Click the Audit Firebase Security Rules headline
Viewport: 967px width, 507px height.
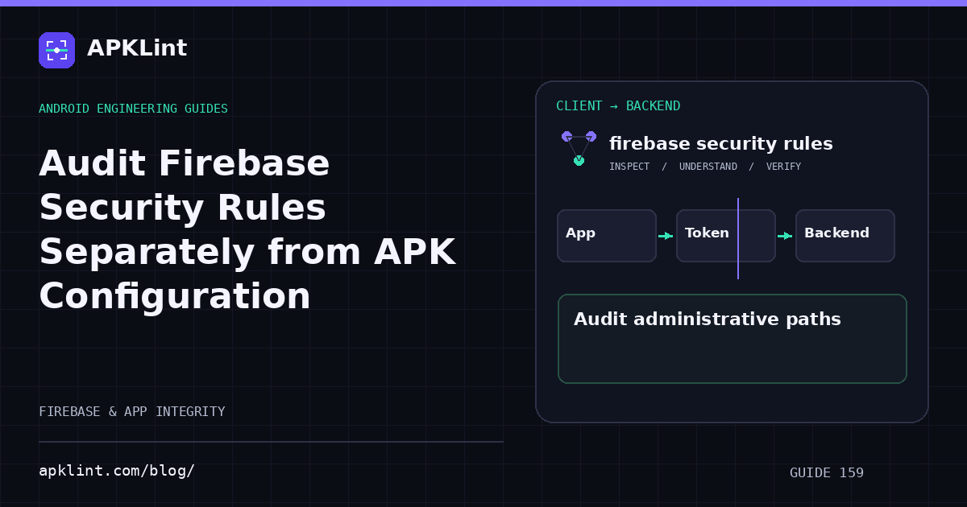(x=247, y=230)
